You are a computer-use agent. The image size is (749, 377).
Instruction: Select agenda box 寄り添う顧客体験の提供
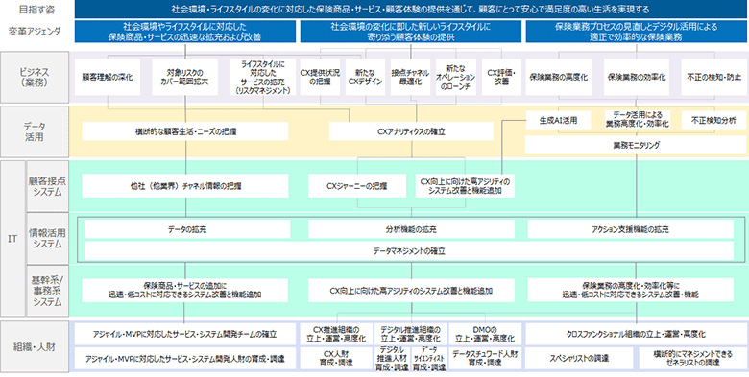point(410,32)
